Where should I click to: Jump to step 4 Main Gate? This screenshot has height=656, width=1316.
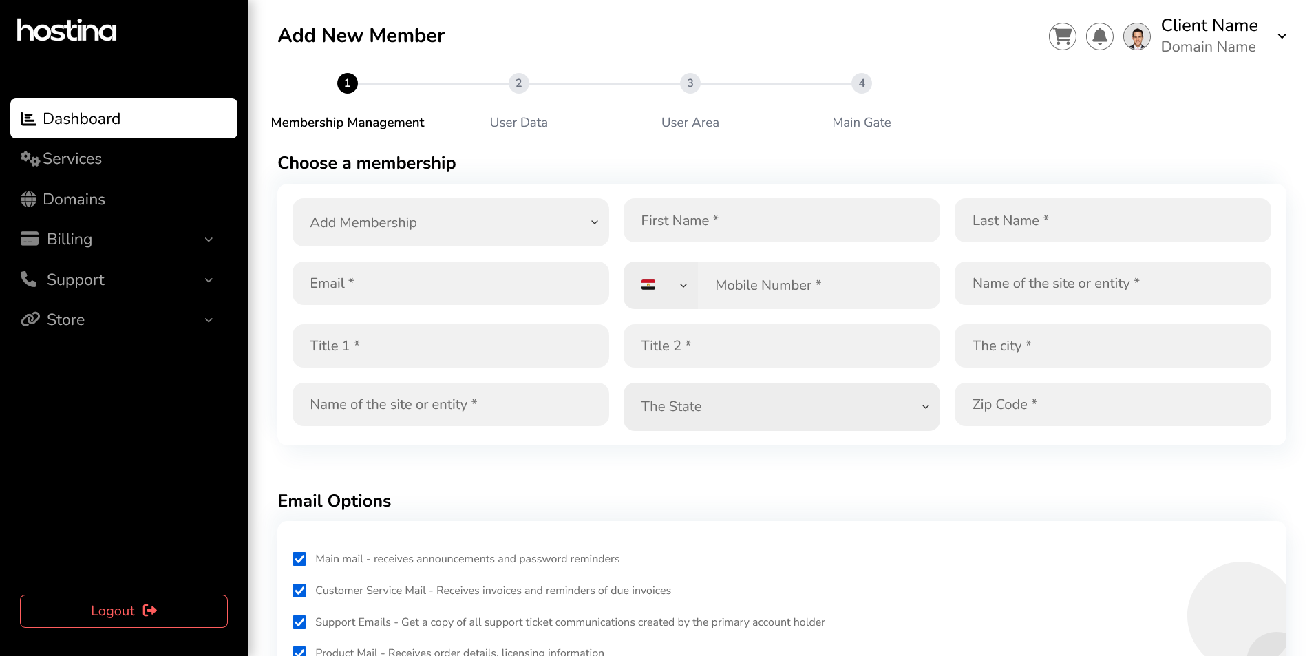861,83
